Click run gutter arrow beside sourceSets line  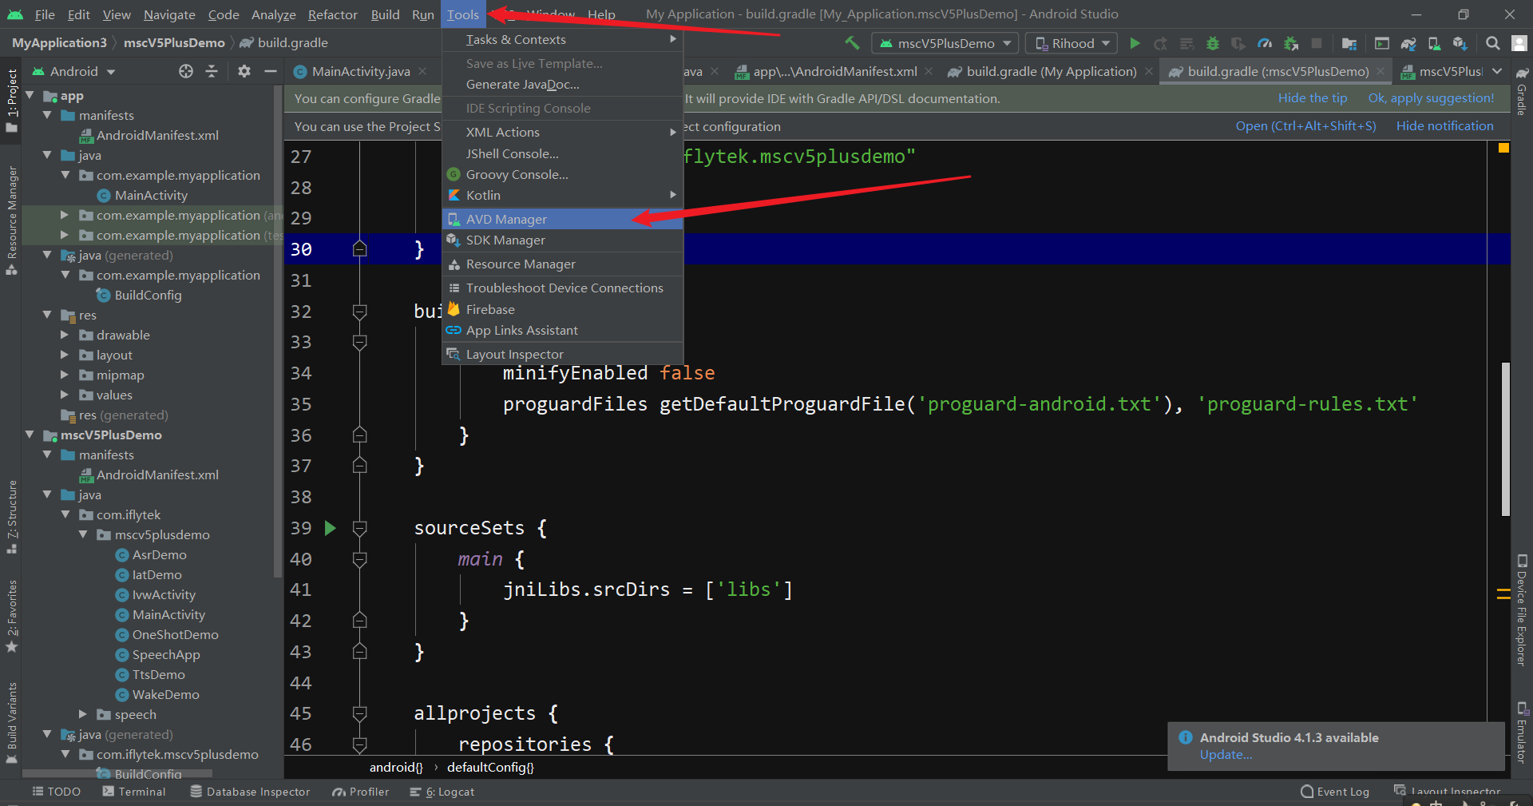331,528
